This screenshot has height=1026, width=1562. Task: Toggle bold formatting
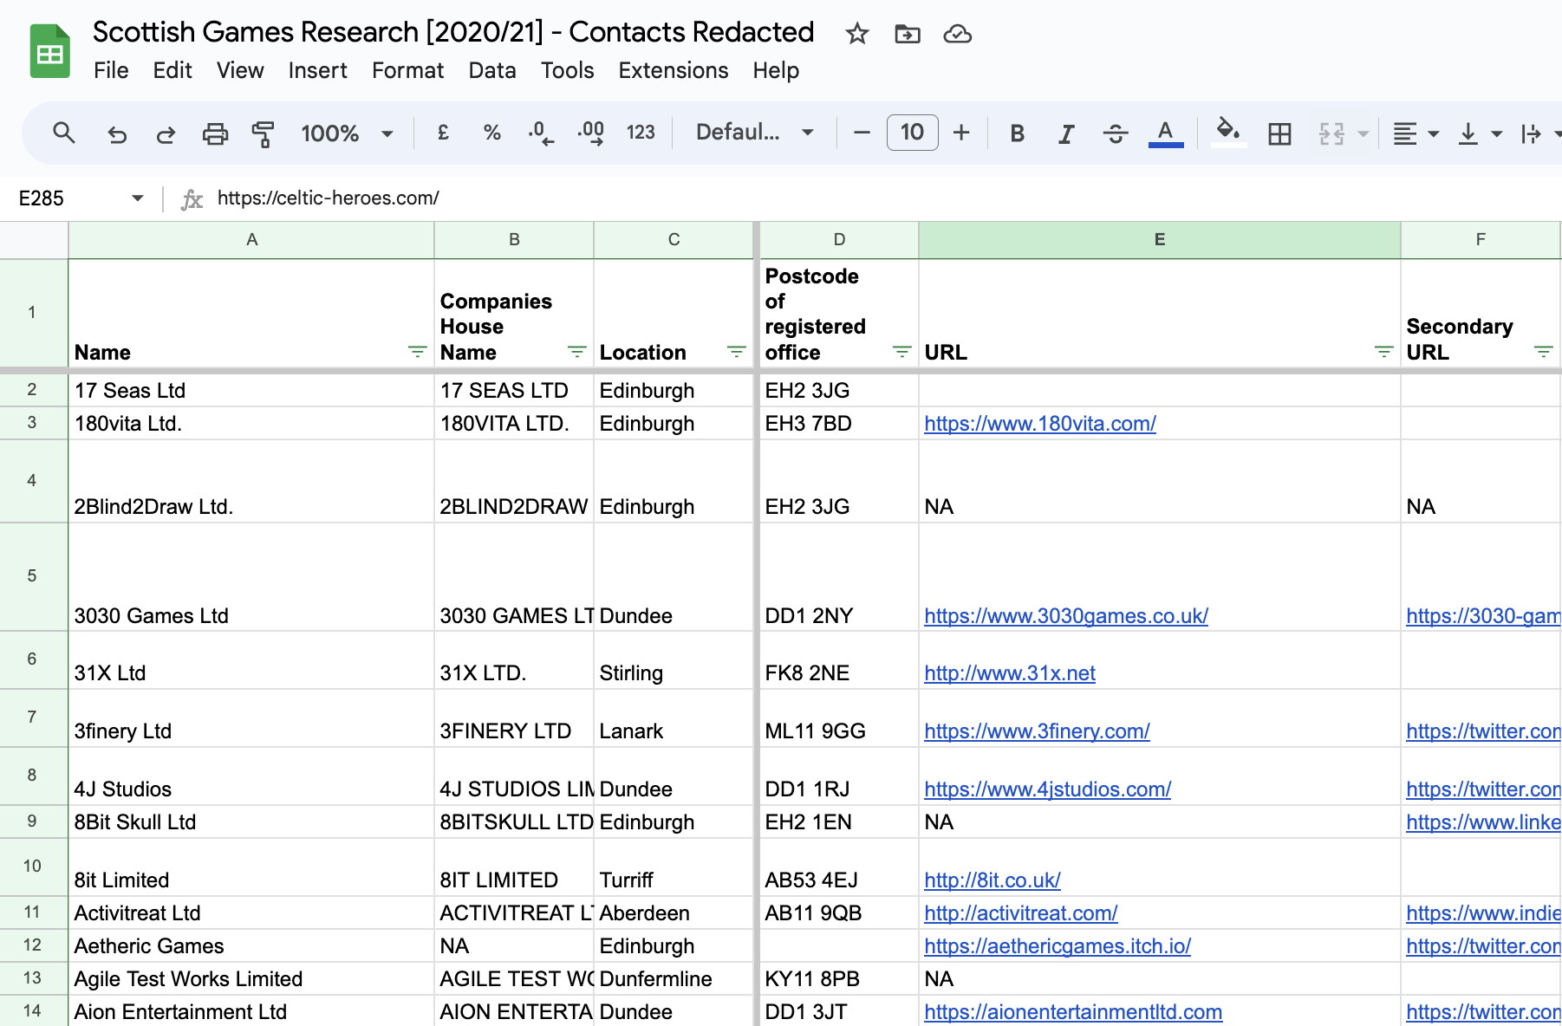[x=1018, y=133]
